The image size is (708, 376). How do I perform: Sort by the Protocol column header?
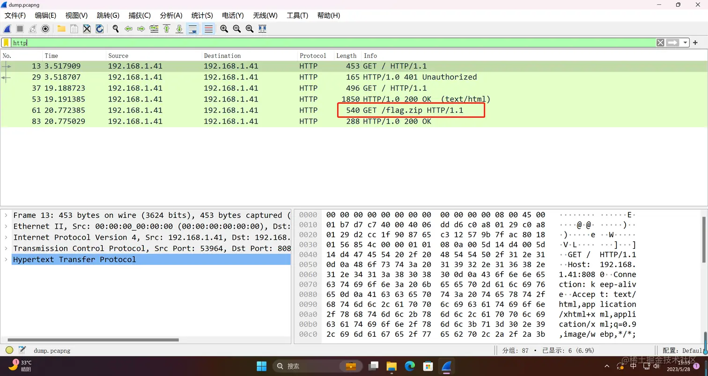pyautogui.click(x=316, y=56)
